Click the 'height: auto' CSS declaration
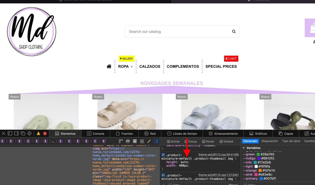This screenshot has height=185, width=315. [x=178, y=162]
